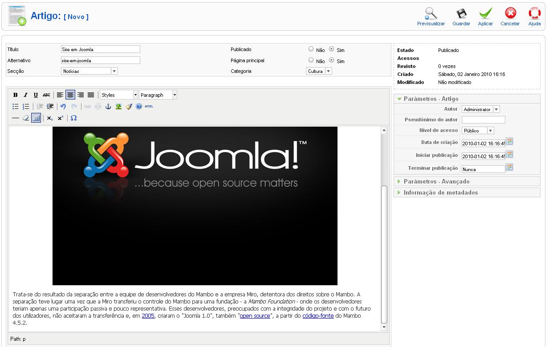The height and width of the screenshot is (347, 549).
Task: Follow the 2005 link in the article
Action: (148, 316)
